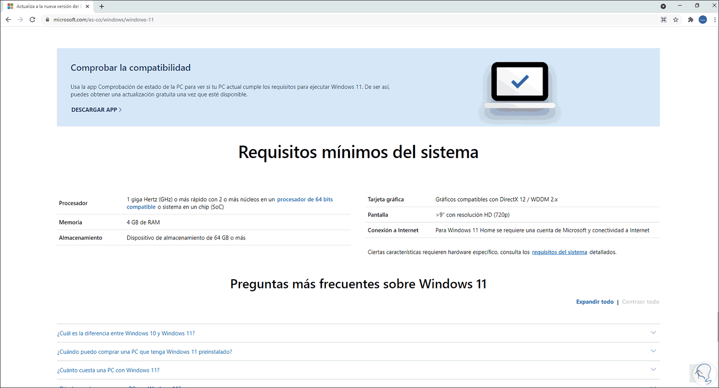Viewport: 719px width, 388px height.
Task: Click the browser forward arrow
Action: (20, 20)
